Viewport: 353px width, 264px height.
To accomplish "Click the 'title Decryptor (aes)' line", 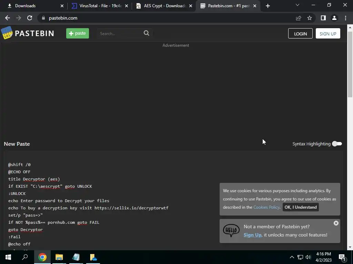I will (x=34, y=179).
